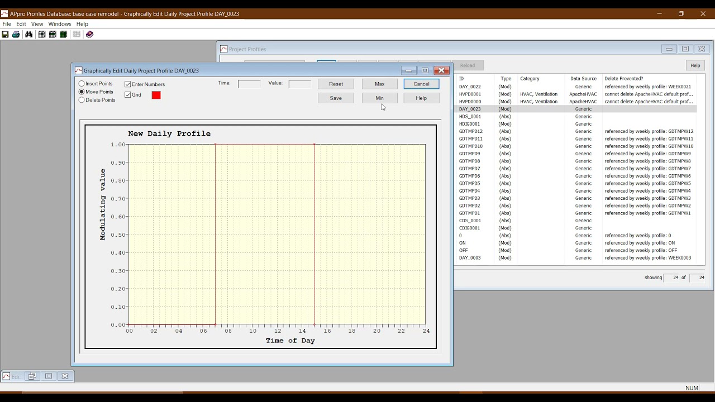Open the purple help book toolbar icon

click(x=89, y=35)
